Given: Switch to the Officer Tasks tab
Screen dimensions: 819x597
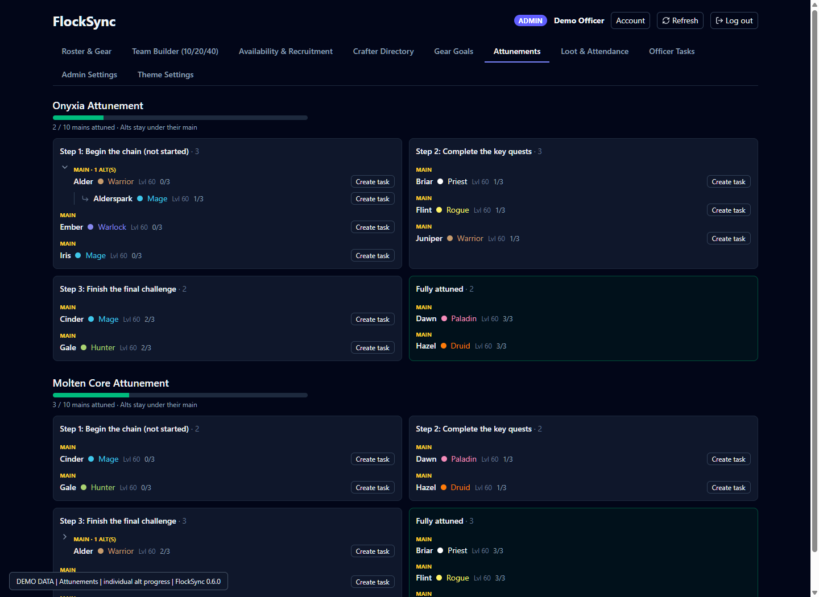Looking at the screenshot, I should point(672,51).
